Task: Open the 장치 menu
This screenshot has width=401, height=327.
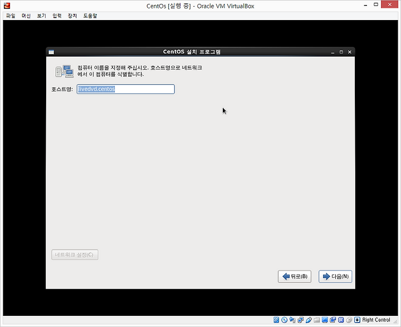Action: (x=72, y=16)
